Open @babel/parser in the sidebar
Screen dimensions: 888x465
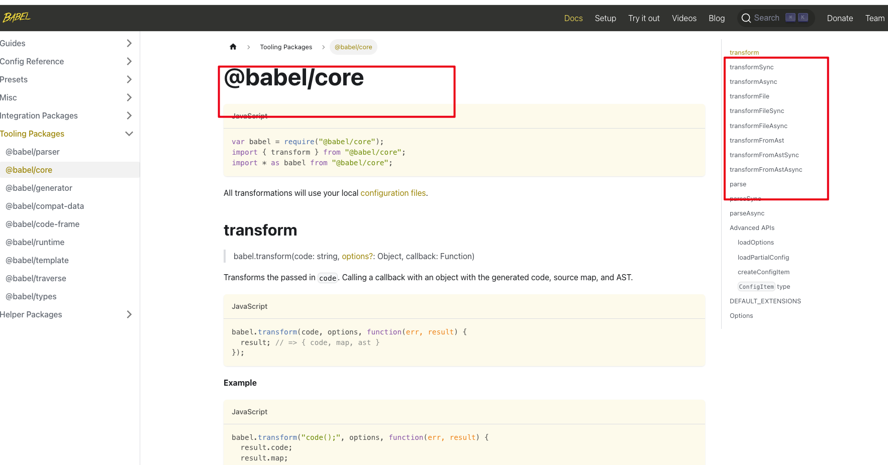click(33, 152)
